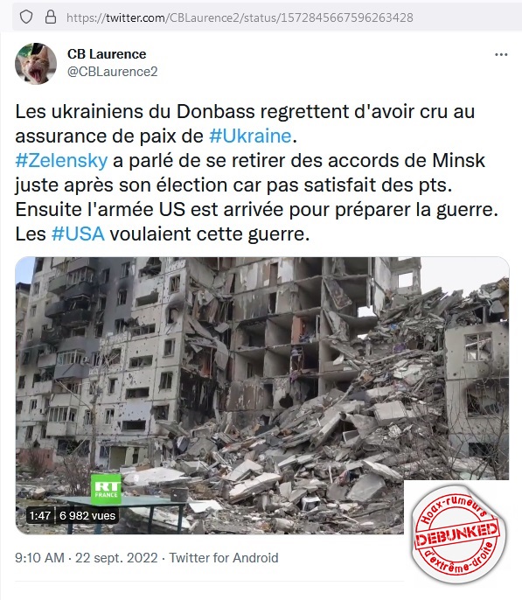The height and width of the screenshot is (600, 522).
Task: Click the RT France logo watermark
Action: (106, 490)
